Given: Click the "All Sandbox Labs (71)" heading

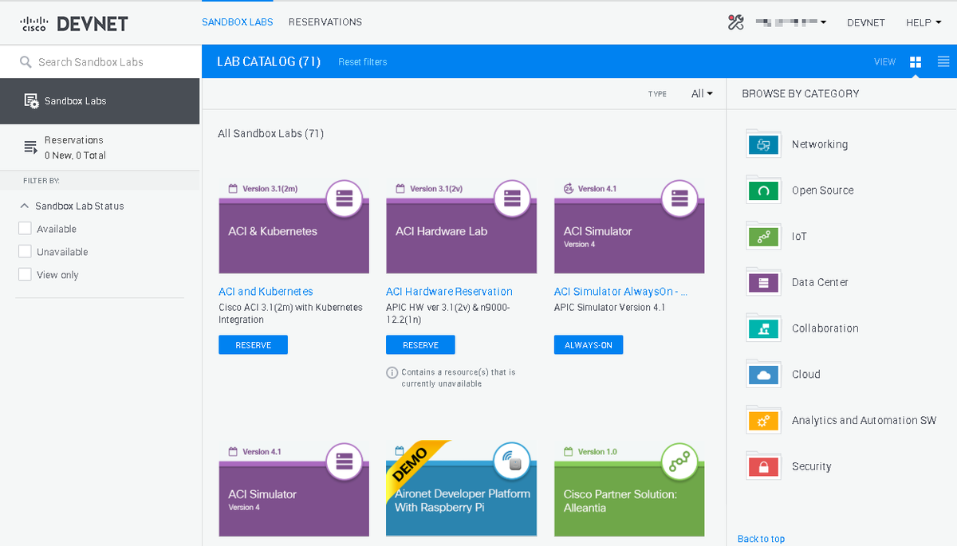Looking at the screenshot, I should [271, 134].
